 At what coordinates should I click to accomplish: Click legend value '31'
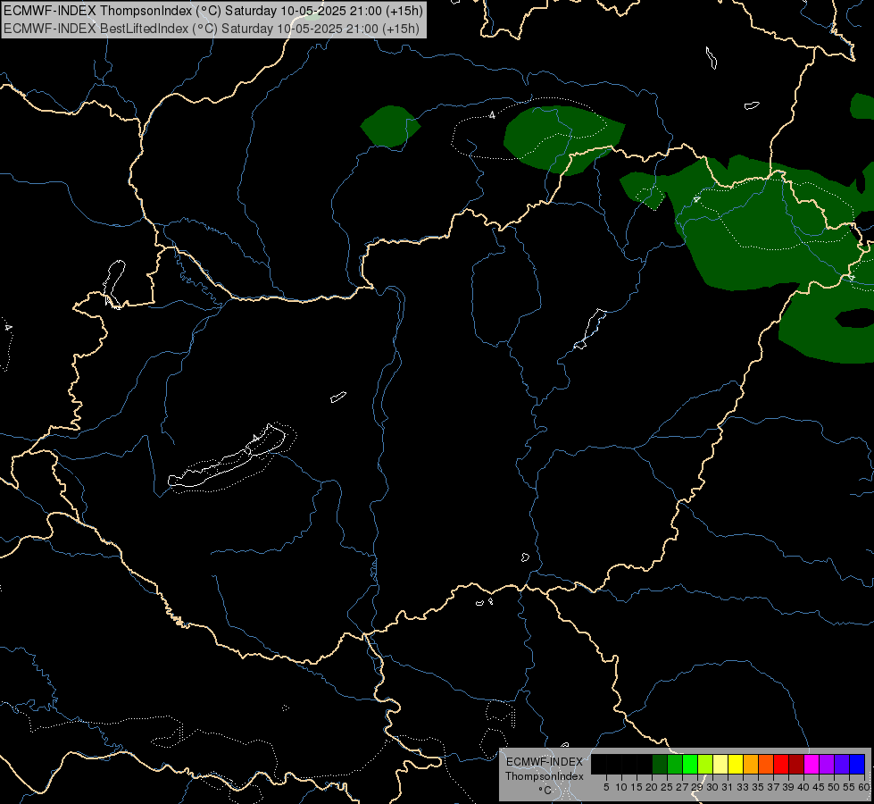(728, 787)
